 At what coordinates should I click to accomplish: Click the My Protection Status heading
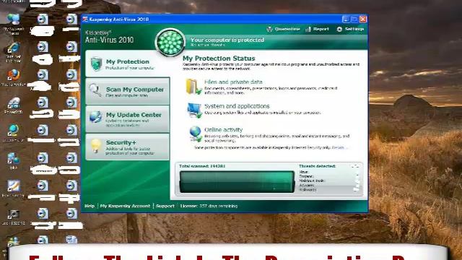pos(219,58)
